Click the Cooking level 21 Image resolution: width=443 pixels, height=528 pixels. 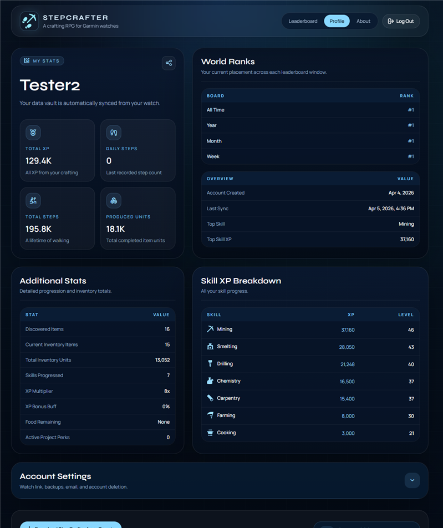pos(411,433)
